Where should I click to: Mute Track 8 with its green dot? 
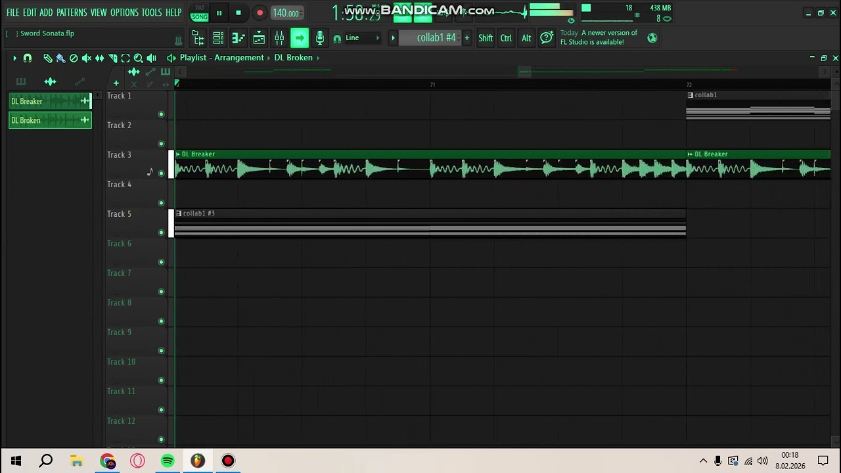click(161, 321)
